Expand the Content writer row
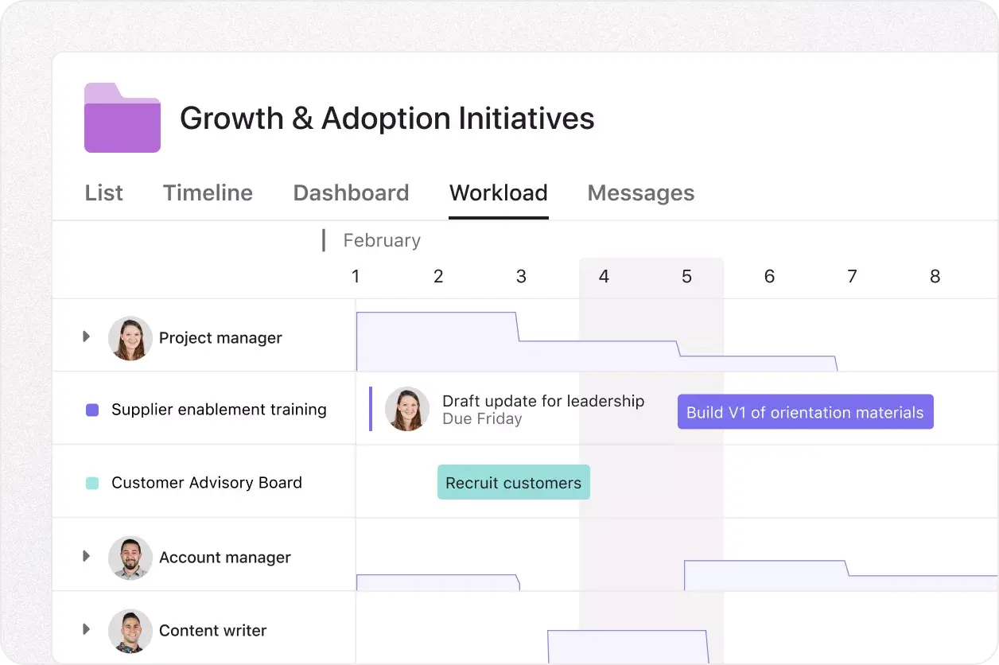This screenshot has width=999, height=665. click(x=87, y=629)
